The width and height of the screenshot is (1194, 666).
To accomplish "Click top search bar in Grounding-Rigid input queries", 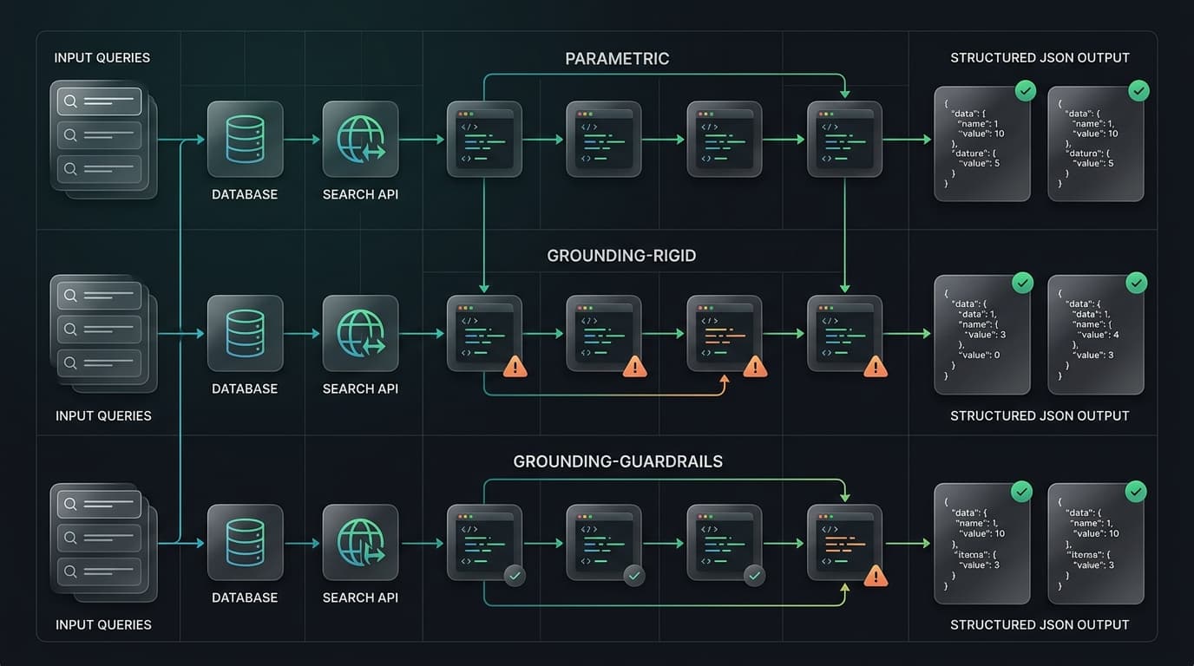I will point(99,296).
